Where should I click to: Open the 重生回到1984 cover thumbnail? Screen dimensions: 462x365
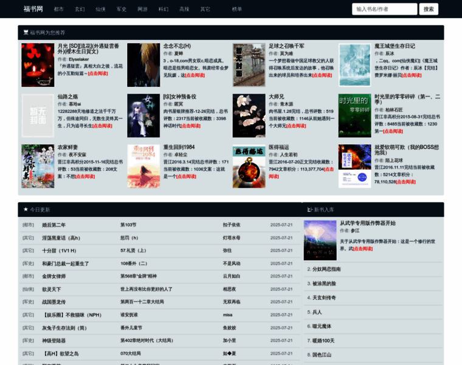(x=143, y=166)
